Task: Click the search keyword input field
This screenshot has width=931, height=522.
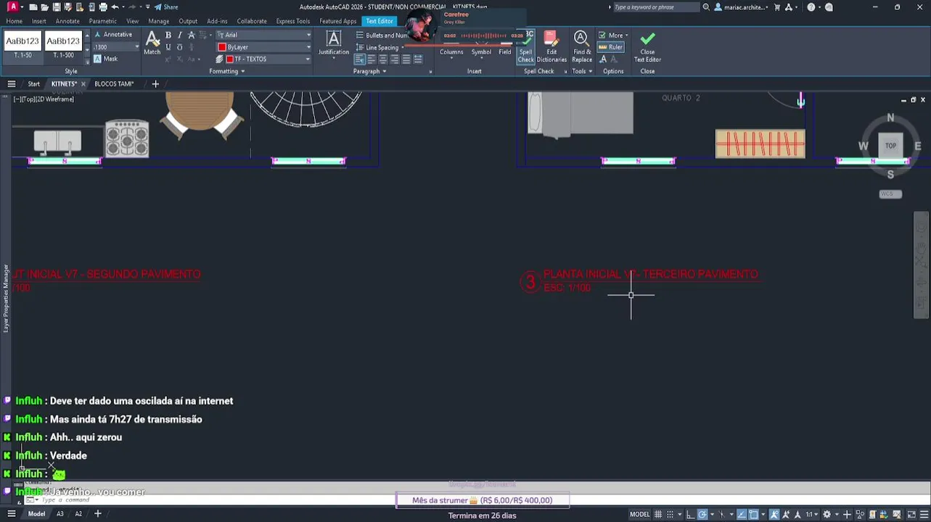Action: click(x=655, y=7)
